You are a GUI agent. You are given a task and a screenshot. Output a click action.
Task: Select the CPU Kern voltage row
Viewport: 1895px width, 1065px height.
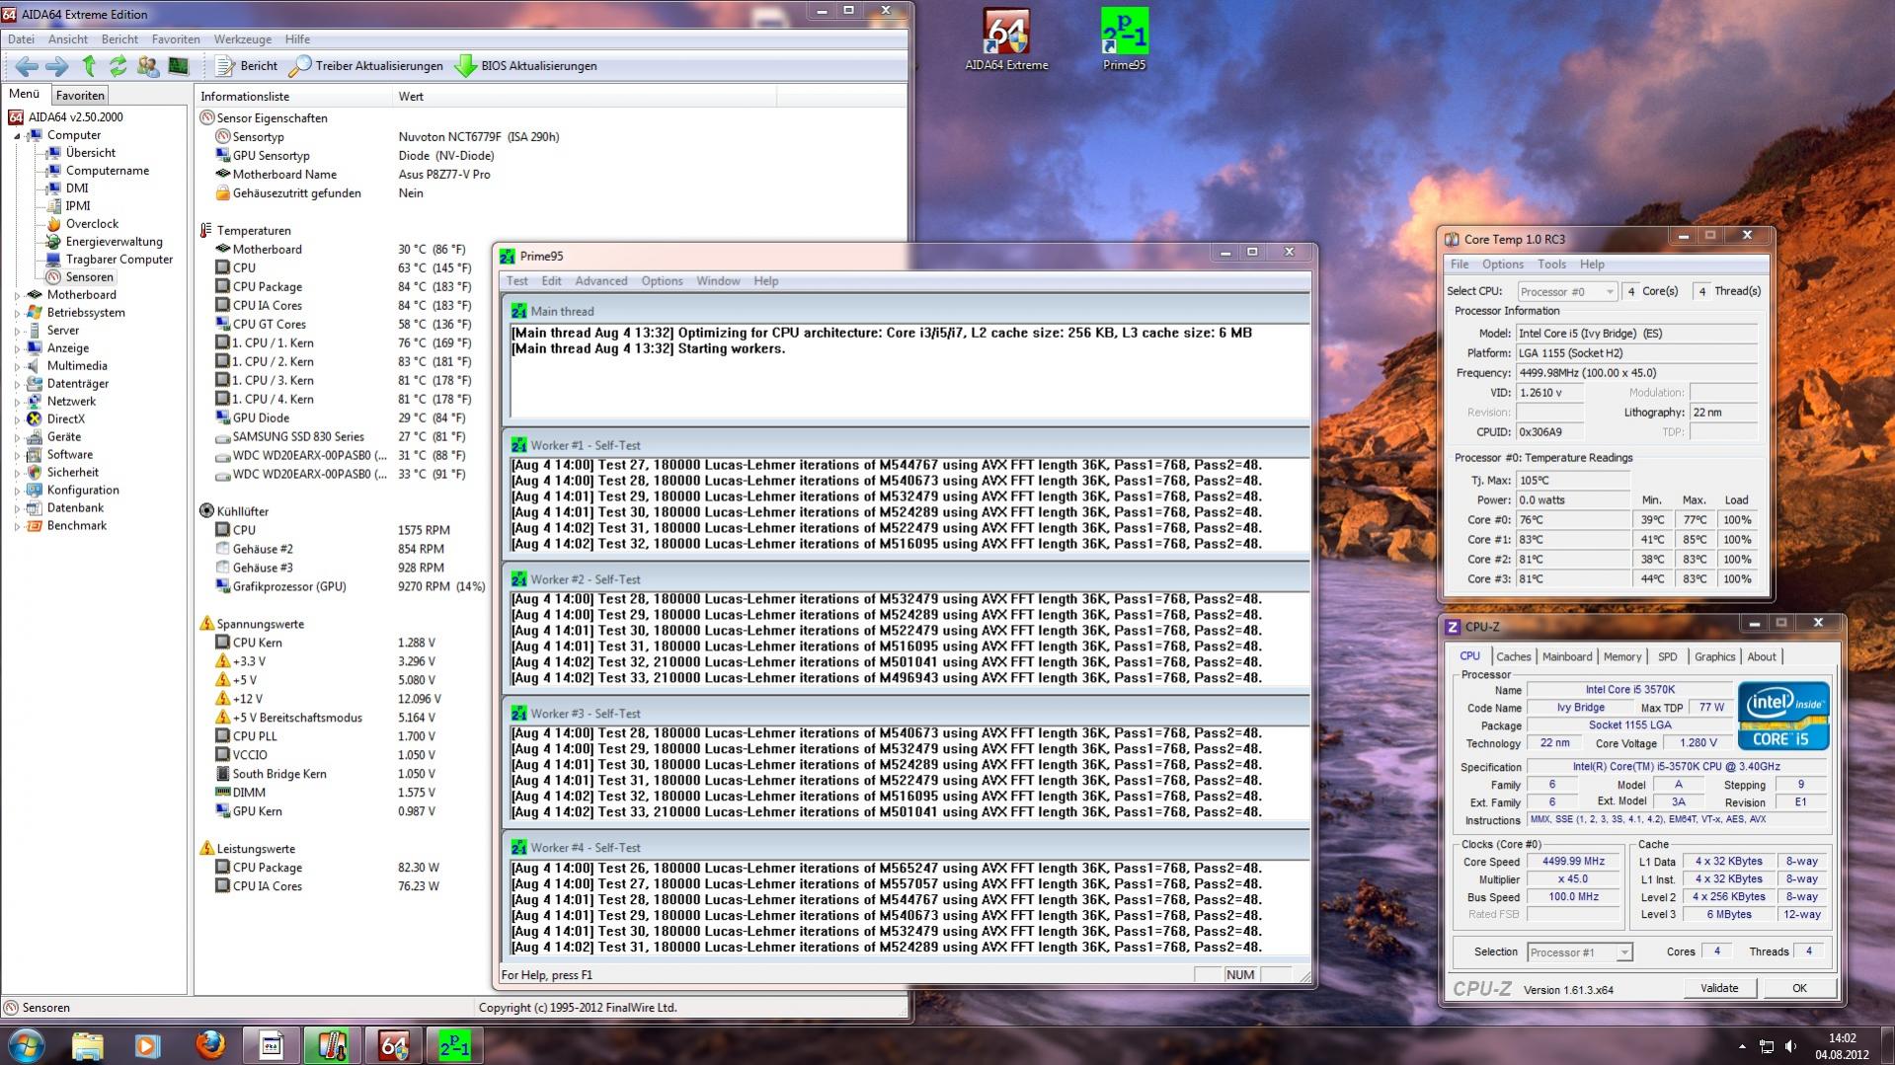tap(549, 643)
